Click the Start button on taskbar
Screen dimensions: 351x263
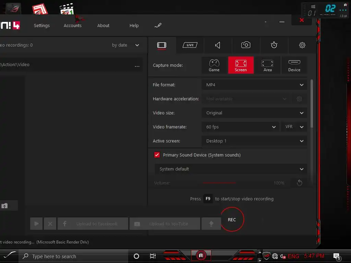pos(9,255)
